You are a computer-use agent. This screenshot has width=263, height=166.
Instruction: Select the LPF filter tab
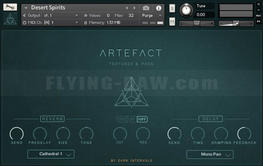(x=132, y=119)
